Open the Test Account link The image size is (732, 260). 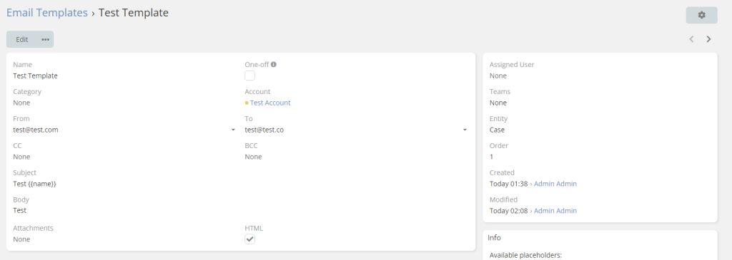click(x=270, y=103)
